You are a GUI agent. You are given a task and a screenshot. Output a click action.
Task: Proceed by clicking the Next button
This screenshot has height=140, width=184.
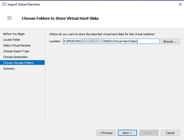(x=127, y=133)
